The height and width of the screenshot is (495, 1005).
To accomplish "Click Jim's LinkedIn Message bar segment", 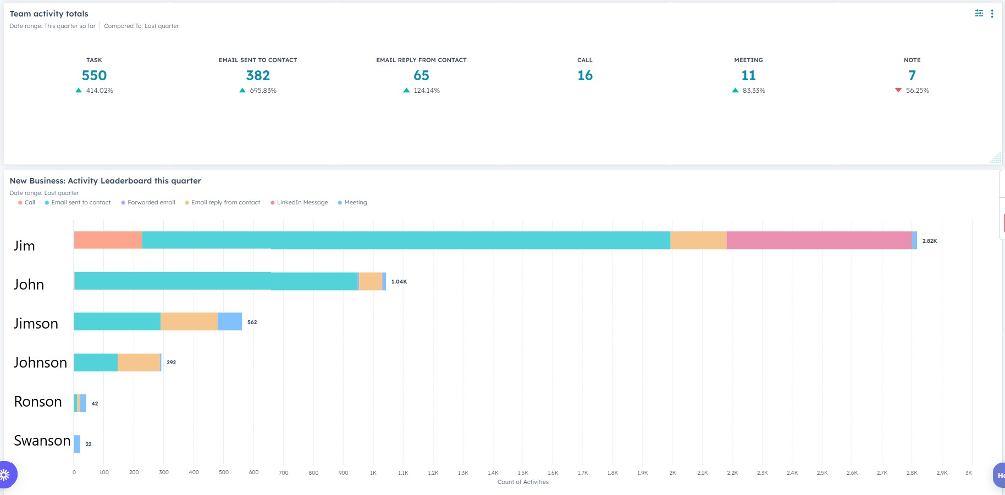I will (819, 240).
